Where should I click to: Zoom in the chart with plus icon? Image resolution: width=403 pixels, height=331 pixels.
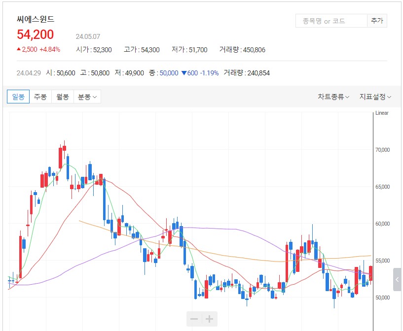[210, 319]
